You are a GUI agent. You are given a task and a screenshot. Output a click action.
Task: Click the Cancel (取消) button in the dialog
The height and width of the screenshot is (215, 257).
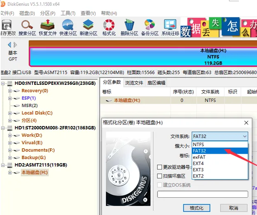coord(234,208)
